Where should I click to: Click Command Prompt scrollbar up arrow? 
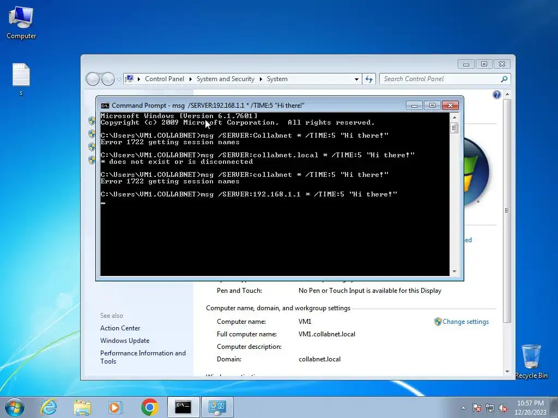pyautogui.click(x=454, y=118)
